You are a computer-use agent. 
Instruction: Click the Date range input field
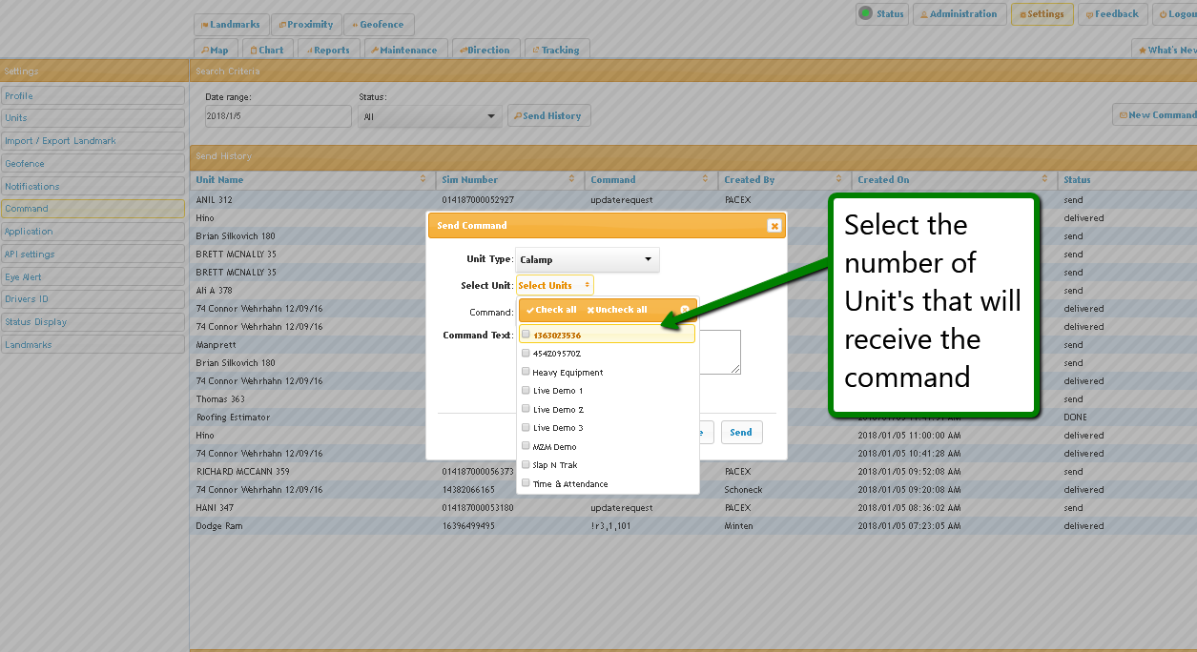coord(278,116)
